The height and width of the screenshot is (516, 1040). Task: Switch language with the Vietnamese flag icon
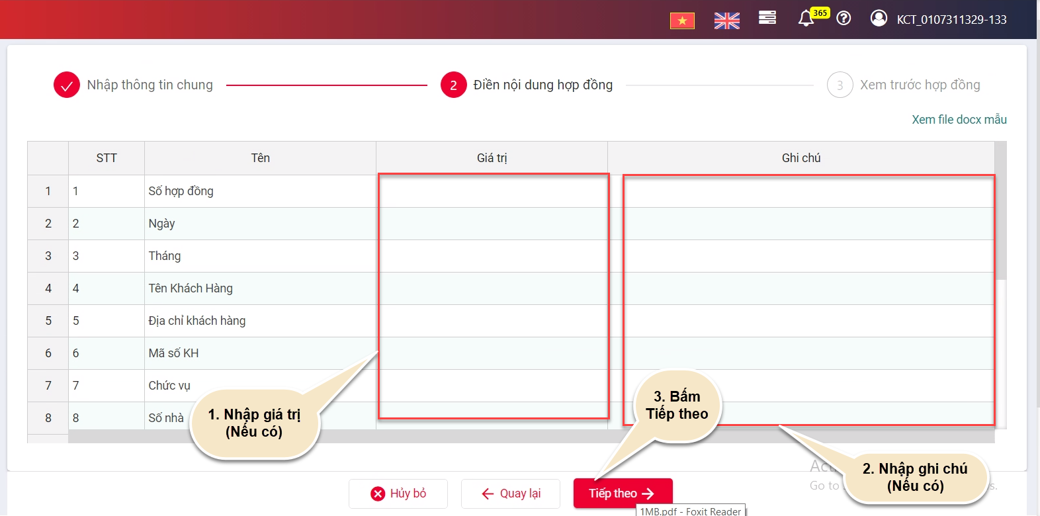click(682, 21)
